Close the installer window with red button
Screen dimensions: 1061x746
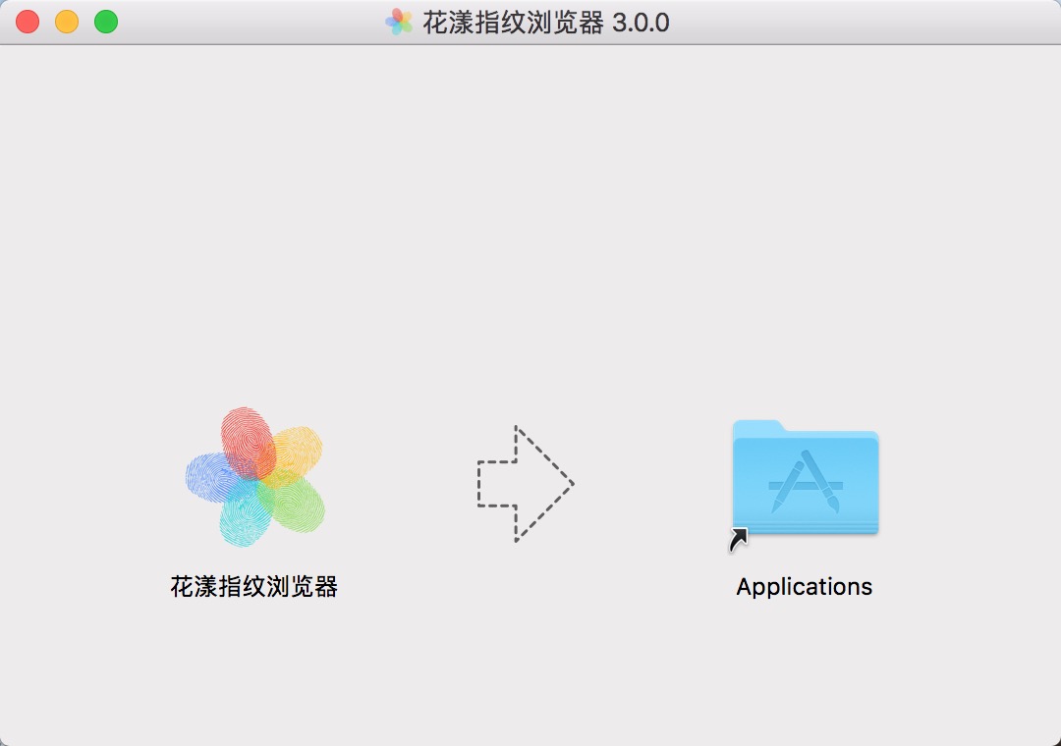point(28,22)
